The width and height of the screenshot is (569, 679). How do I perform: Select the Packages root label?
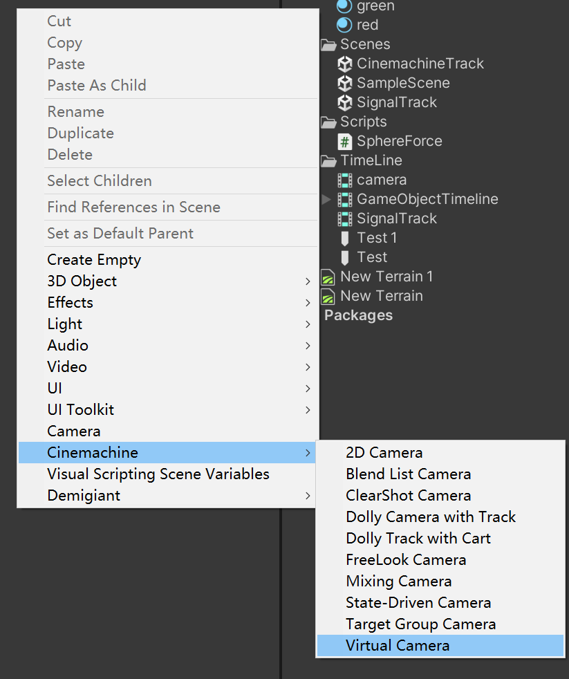[x=359, y=316]
